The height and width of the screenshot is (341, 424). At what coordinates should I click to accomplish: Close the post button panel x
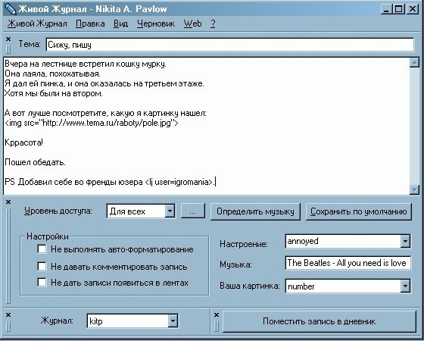tap(217, 314)
